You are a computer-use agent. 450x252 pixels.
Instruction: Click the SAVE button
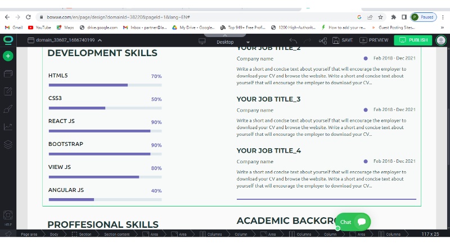pyautogui.click(x=343, y=40)
